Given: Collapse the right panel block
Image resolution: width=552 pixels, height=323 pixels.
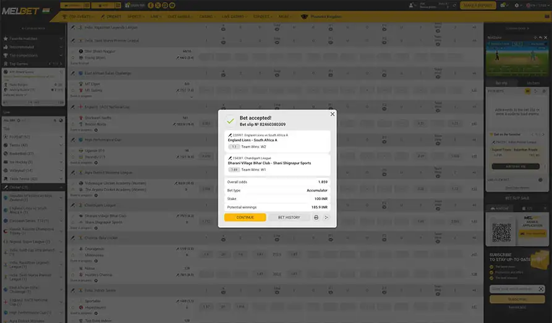Looking at the screenshot, I should coord(517,28).
